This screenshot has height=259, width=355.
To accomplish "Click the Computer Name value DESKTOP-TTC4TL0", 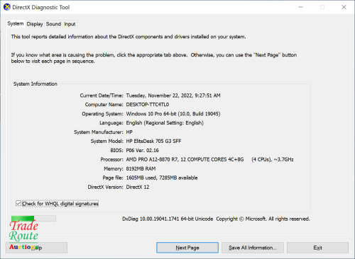I will pyautogui.click(x=148, y=105).
